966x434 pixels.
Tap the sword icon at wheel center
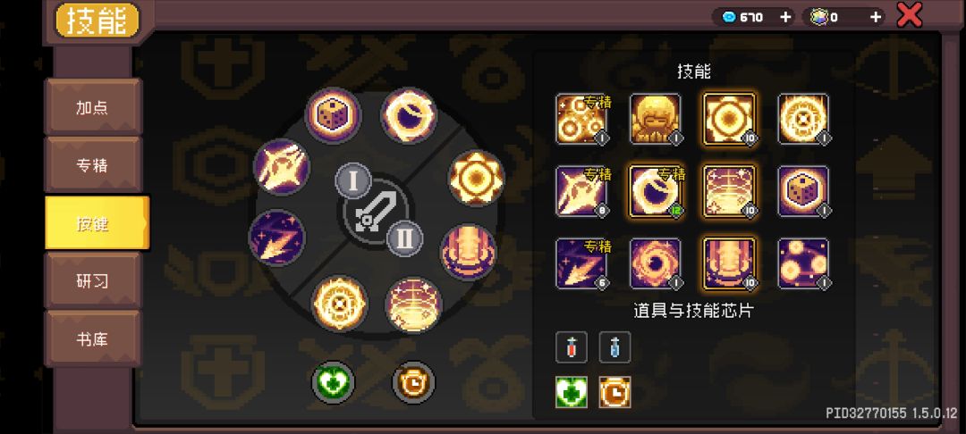(x=375, y=212)
